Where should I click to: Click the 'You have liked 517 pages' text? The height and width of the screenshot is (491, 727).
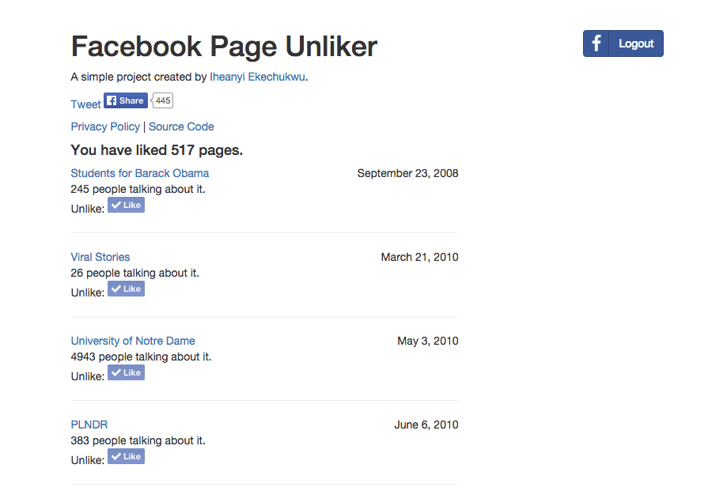tap(157, 150)
